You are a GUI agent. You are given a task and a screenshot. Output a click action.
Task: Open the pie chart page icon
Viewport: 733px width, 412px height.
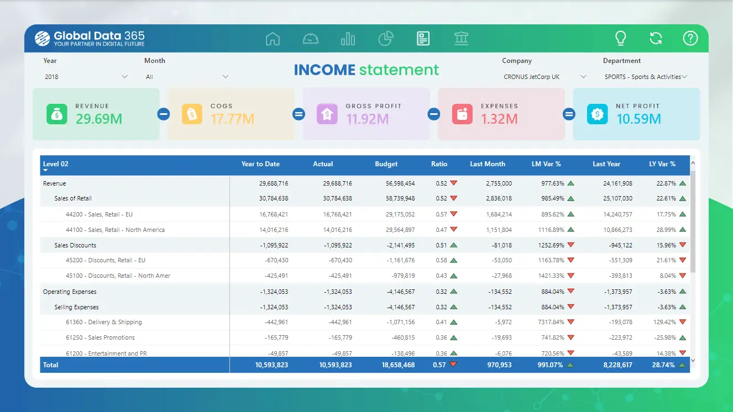pyautogui.click(x=386, y=39)
